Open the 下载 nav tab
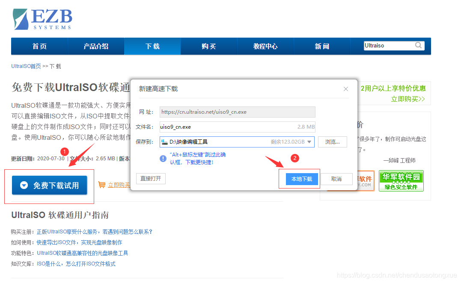The width and height of the screenshot is (461, 283). pyautogui.click(x=152, y=46)
